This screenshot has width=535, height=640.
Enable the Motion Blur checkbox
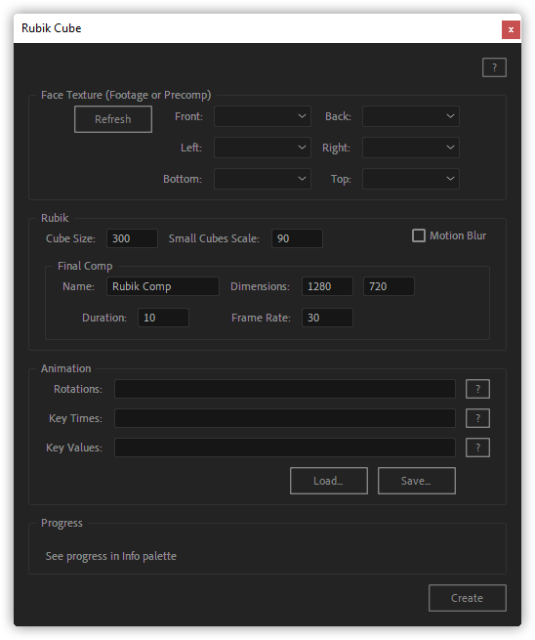pyautogui.click(x=419, y=235)
